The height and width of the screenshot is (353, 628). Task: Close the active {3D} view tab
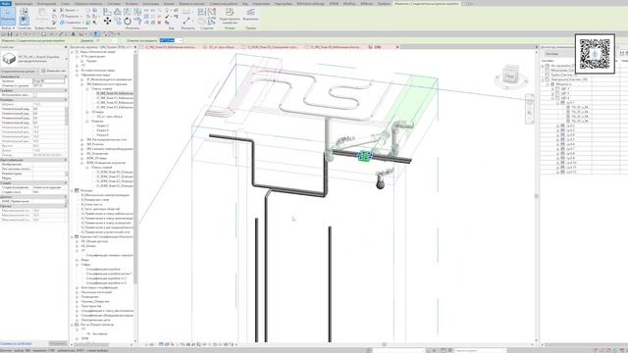tap(397, 47)
